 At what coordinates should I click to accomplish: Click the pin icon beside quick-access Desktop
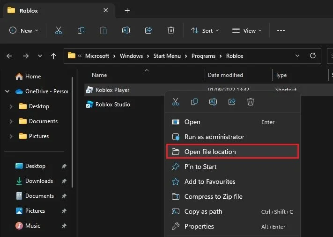click(x=64, y=166)
